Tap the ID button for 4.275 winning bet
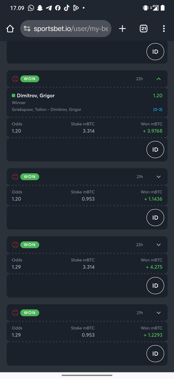Screen dimensions: 174x379 coord(155,286)
